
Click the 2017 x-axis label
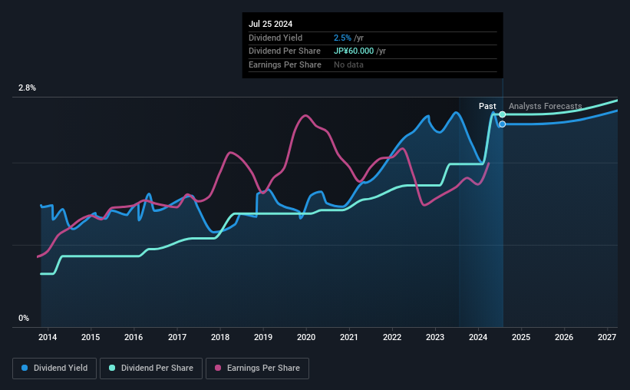tap(176, 337)
